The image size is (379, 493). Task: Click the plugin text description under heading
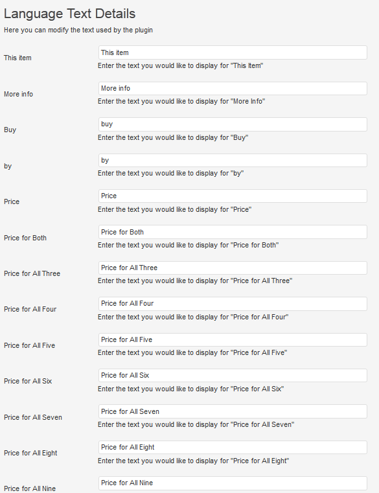78,30
